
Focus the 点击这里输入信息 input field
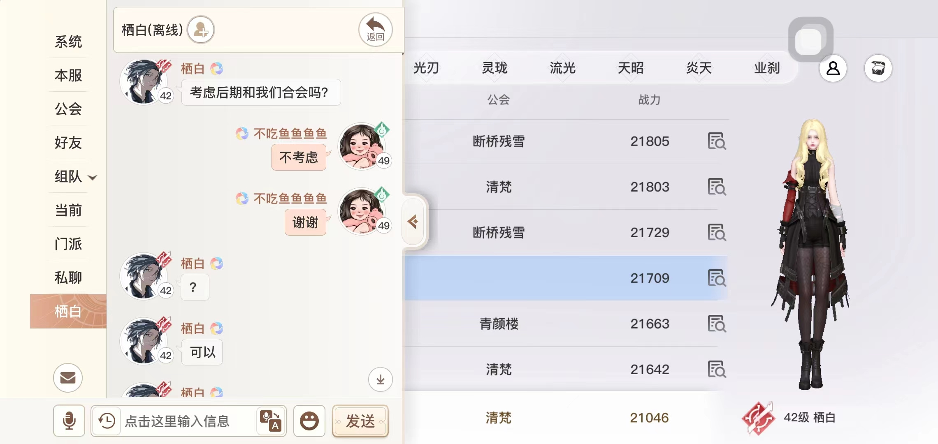coord(188,421)
